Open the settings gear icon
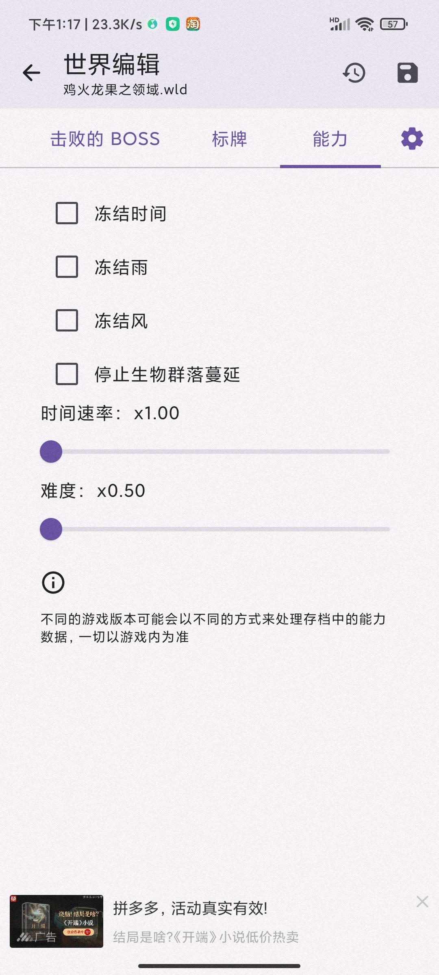 [412, 139]
